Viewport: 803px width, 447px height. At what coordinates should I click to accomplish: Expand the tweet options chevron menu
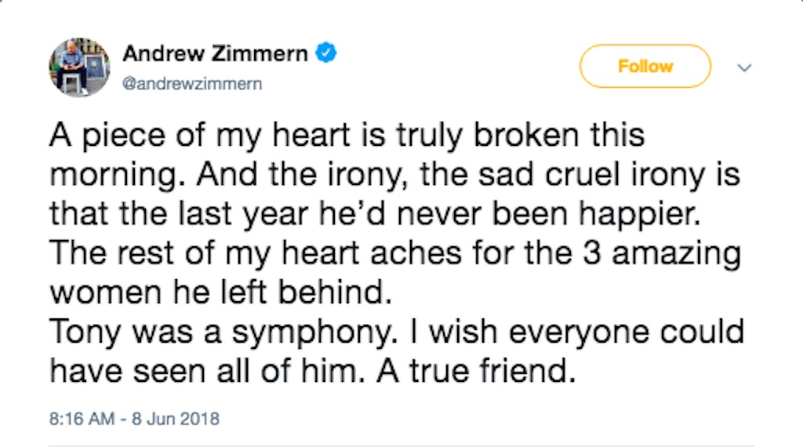click(745, 68)
